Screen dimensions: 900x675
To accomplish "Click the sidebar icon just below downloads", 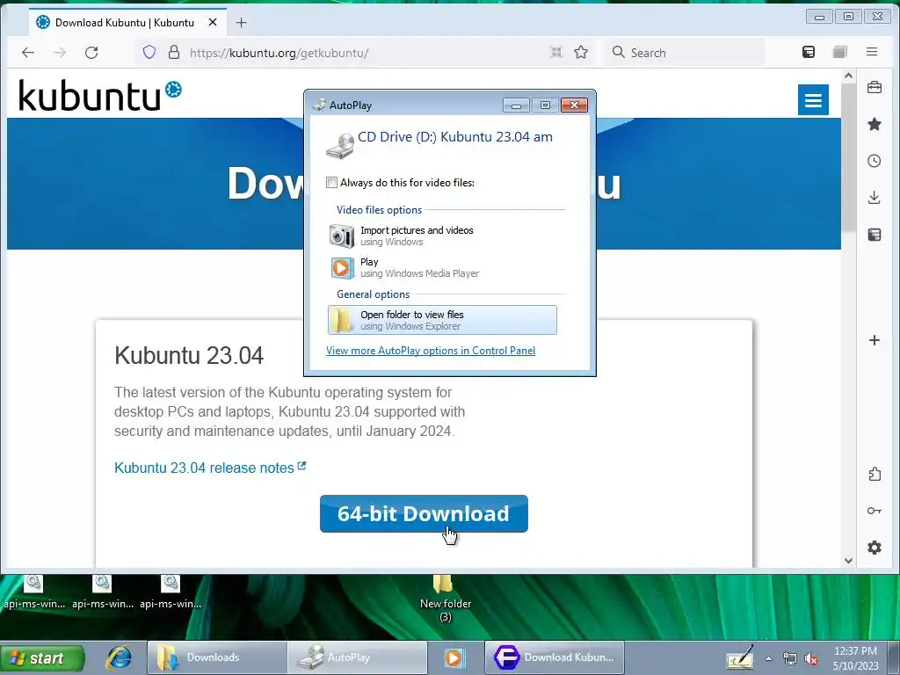I will tap(875, 234).
